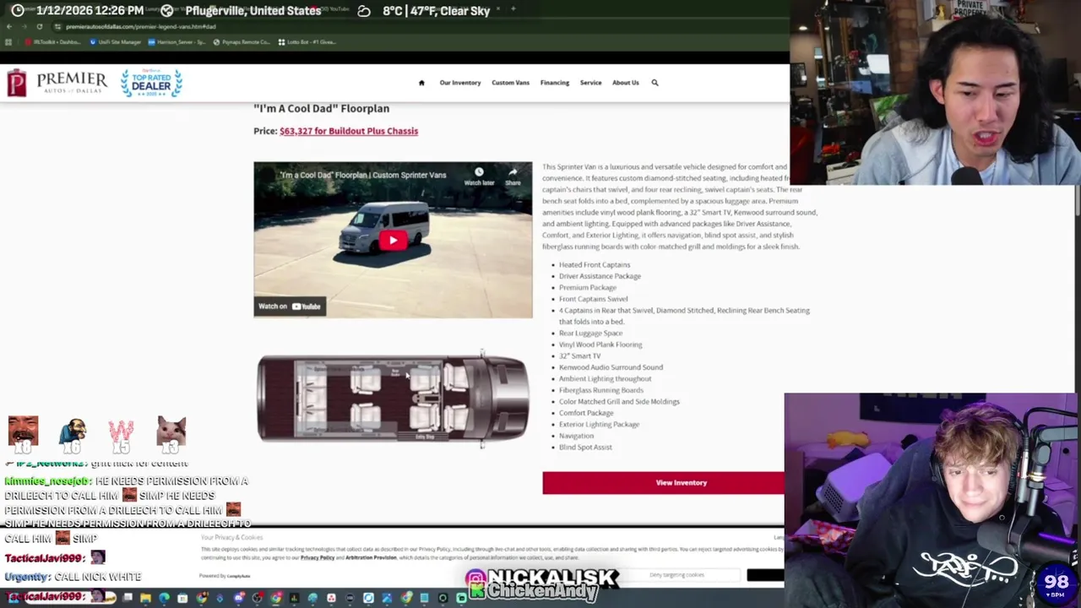Screen dimensions: 1081x608
Task: Click the browser forward arrow
Action: pyautogui.click(x=24, y=26)
